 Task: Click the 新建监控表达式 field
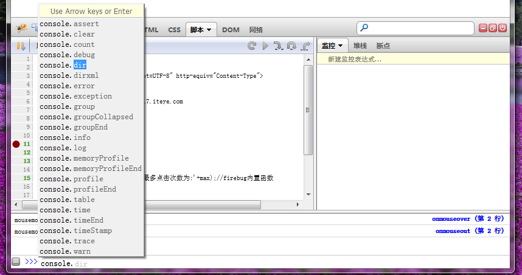[413, 59]
